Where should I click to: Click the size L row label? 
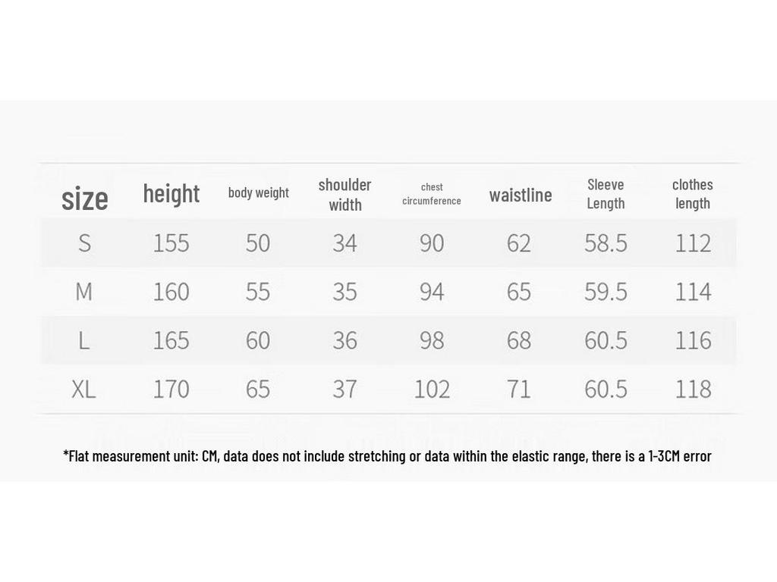[x=83, y=340]
